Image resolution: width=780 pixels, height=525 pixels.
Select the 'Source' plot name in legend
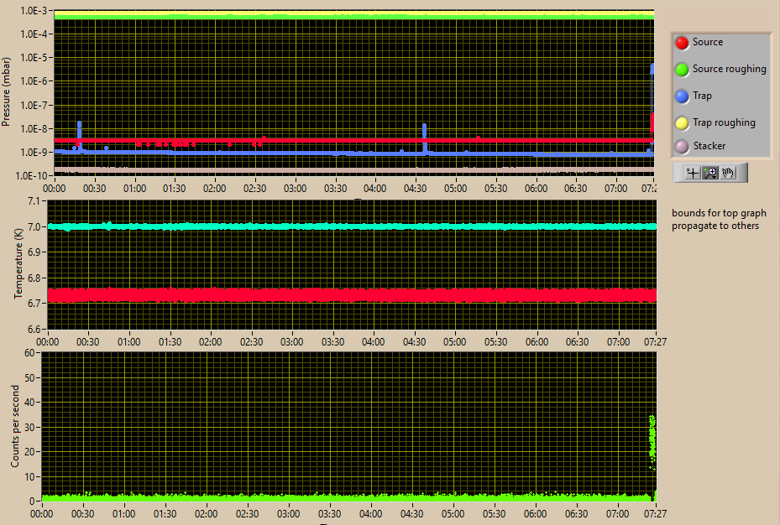pyautogui.click(x=707, y=42)
